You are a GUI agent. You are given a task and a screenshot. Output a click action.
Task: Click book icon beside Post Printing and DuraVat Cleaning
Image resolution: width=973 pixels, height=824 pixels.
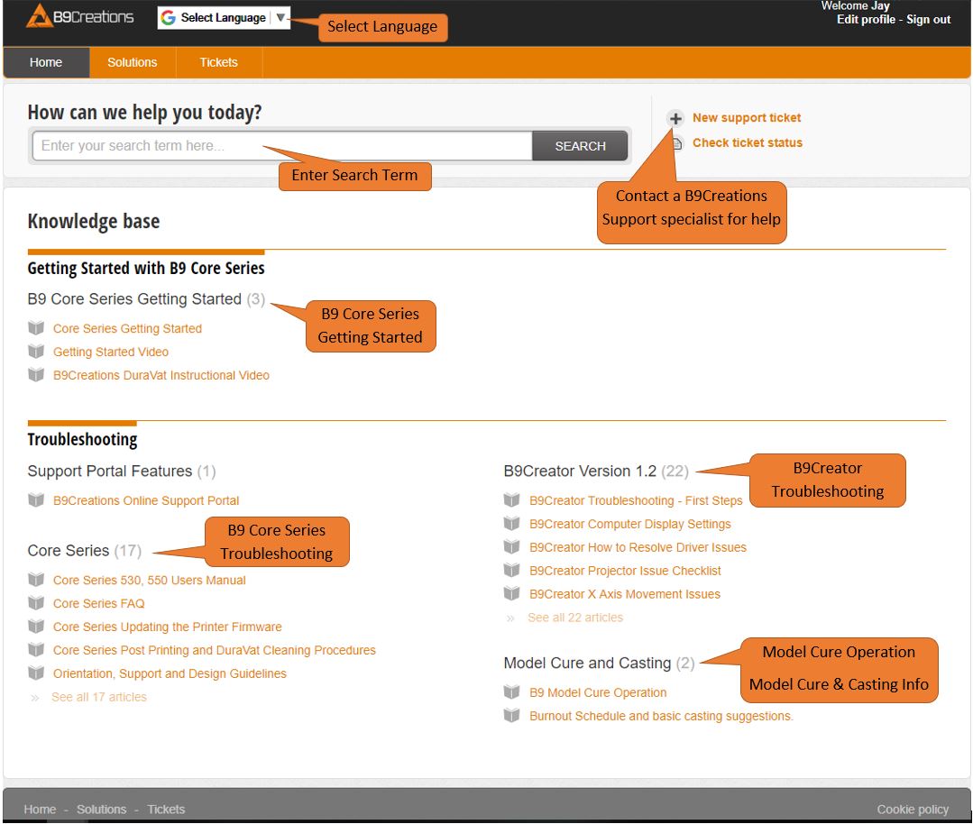pos(37,650)
